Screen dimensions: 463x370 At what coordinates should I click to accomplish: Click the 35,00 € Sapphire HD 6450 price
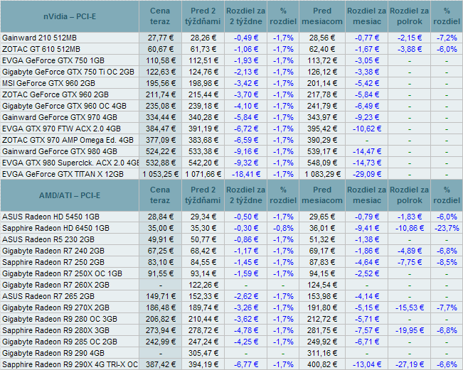coord(161,228)
